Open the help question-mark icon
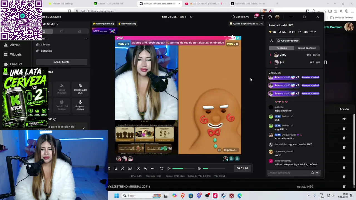 (x=262, y=17)
